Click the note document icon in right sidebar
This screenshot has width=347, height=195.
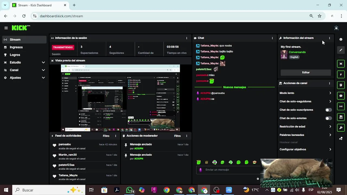point(341,85)
